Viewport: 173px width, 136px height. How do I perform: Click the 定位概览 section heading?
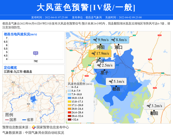[10, 68]
